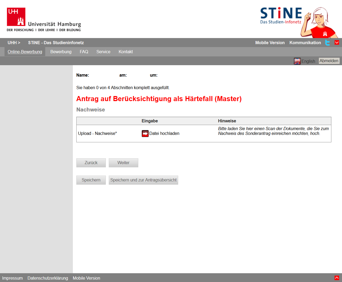Switch to the Bewerbung tab
342x282 pixels.
click(x=61, y=52)
